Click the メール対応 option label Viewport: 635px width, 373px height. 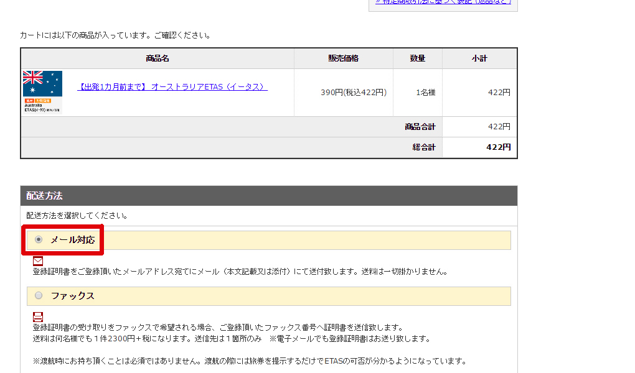pos(73,240)
